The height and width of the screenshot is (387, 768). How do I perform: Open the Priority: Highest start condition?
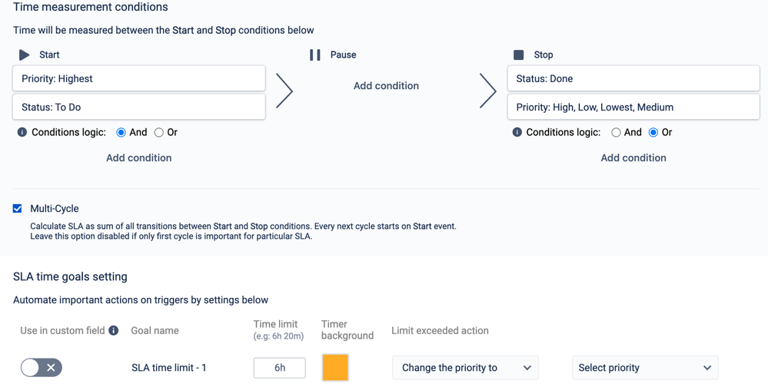coord(139,78)
